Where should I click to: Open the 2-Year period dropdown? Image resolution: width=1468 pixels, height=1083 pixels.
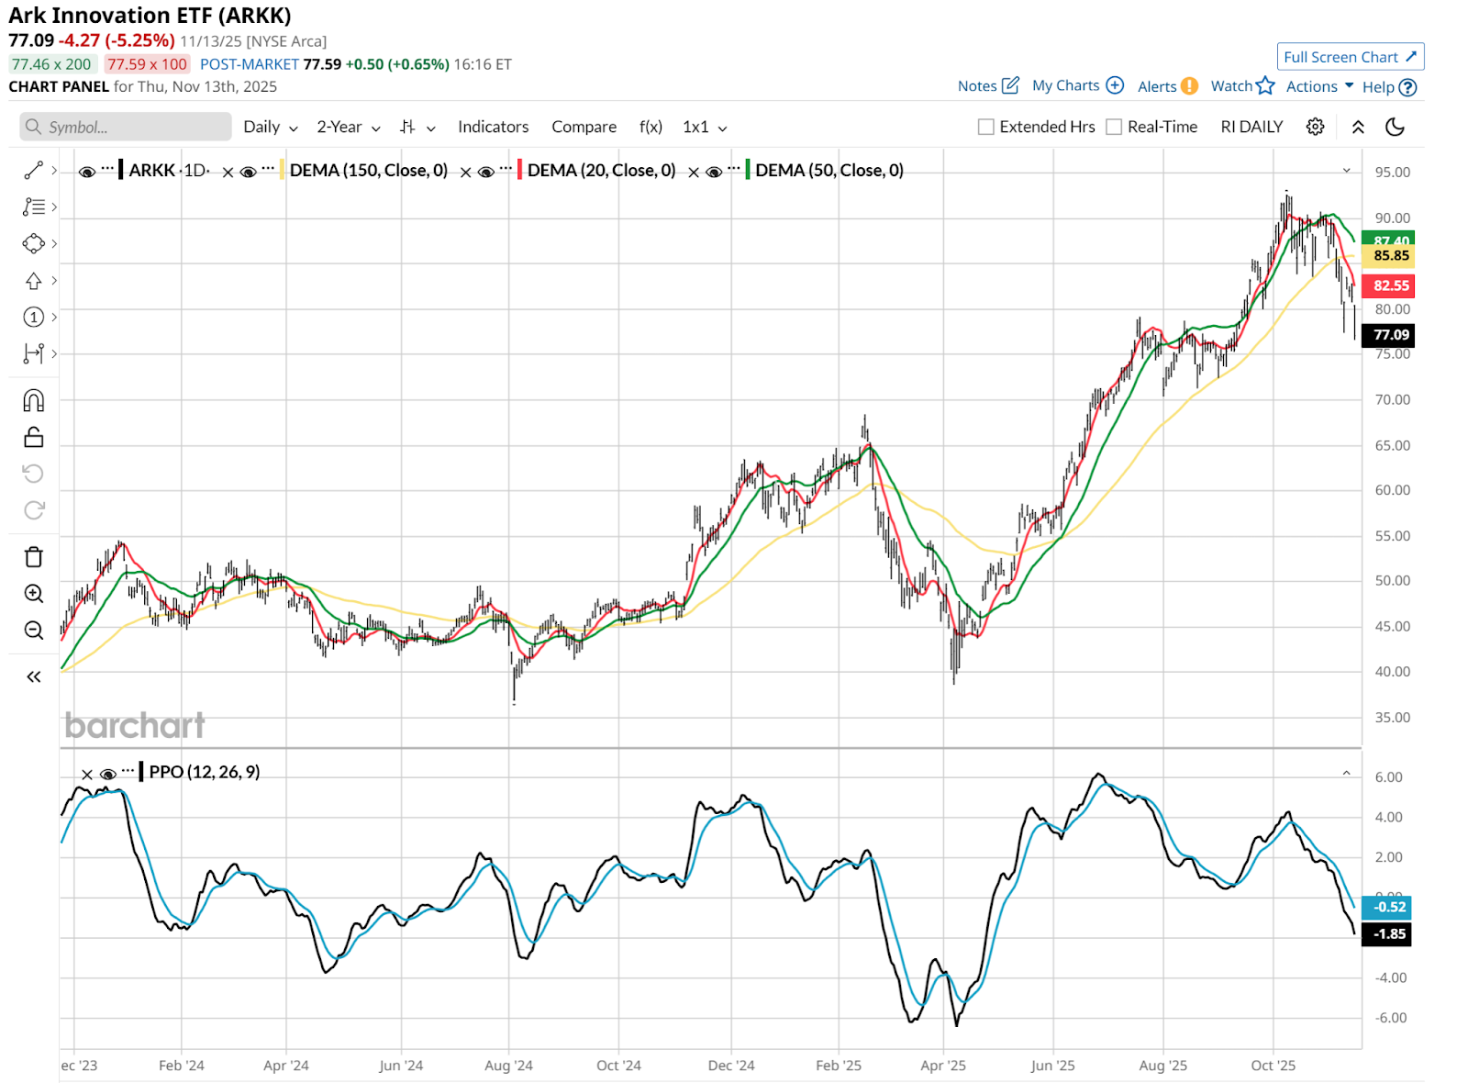click(x=348, y=127)
